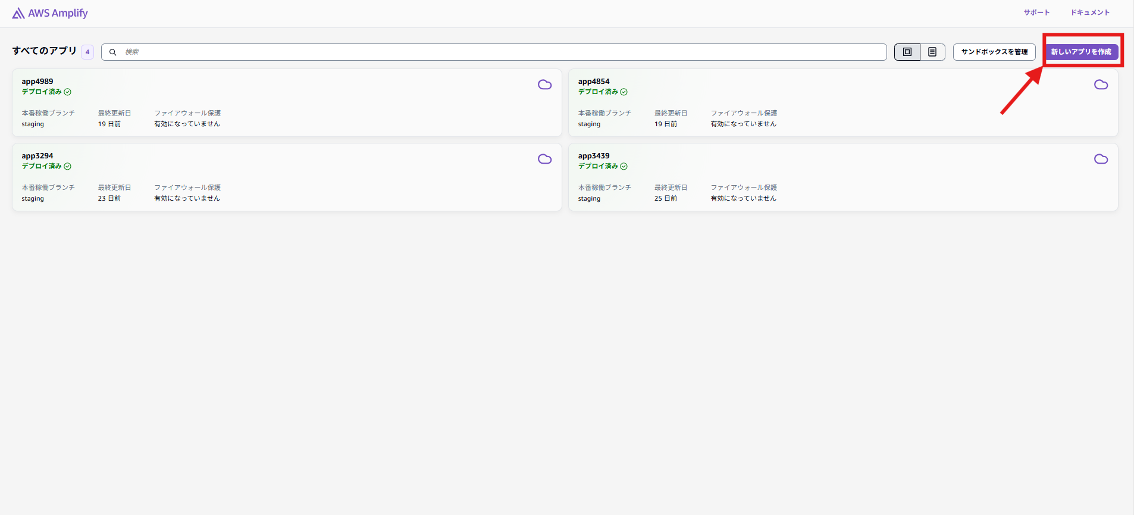This screenshot has height=515, width=1134.
Task: Open the app3439 app title
Action: click(594, 156)
